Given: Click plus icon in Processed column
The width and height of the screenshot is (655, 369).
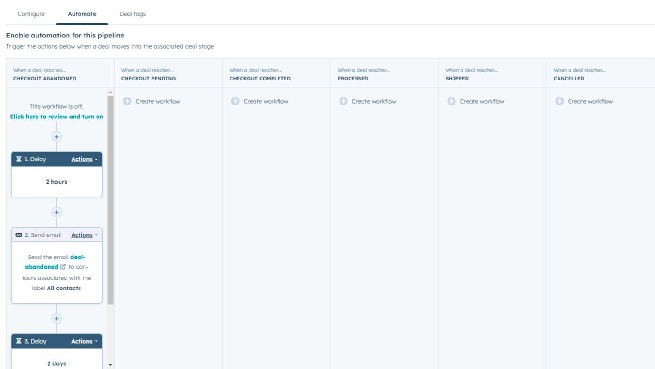Looking at the screenshot, I should click(343, 101).
